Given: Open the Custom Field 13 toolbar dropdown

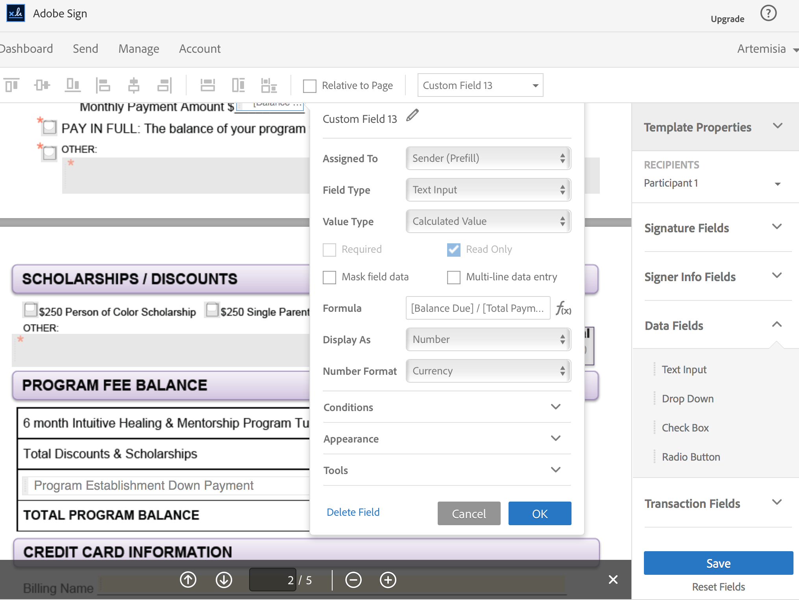Looking at the screenshot, I should 480,85.
